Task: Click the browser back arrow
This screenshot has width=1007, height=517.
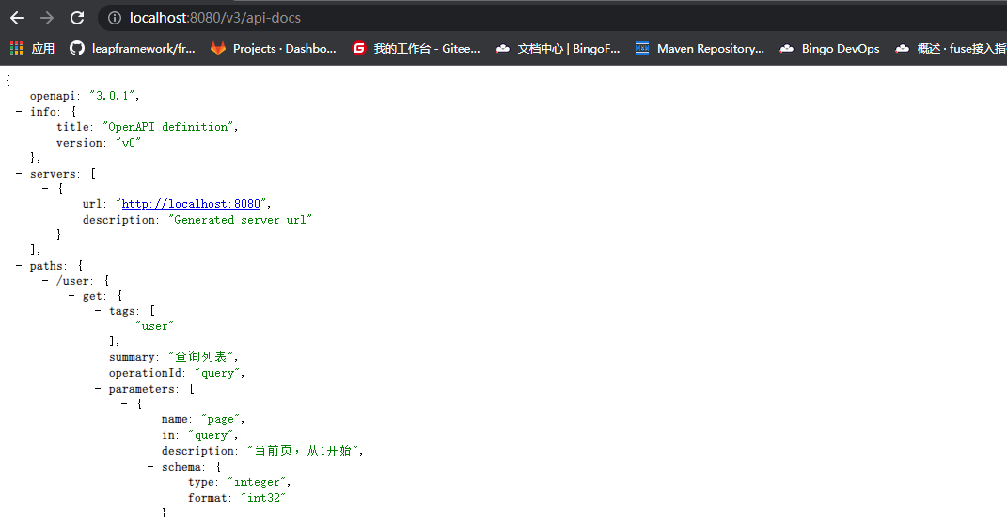Action: pos(17,18)
